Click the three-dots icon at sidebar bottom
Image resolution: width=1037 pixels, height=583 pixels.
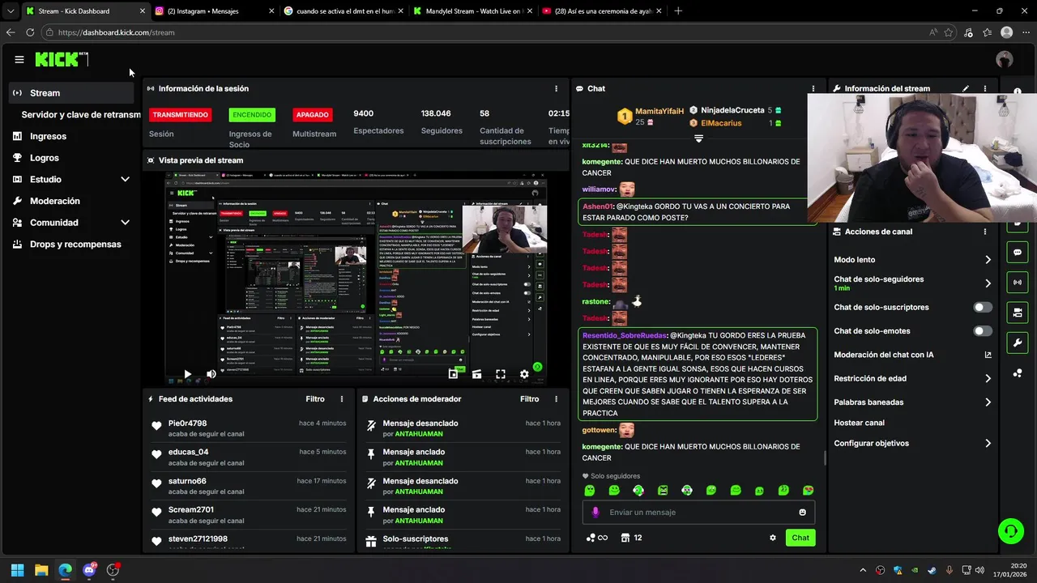coord(1018,373)
